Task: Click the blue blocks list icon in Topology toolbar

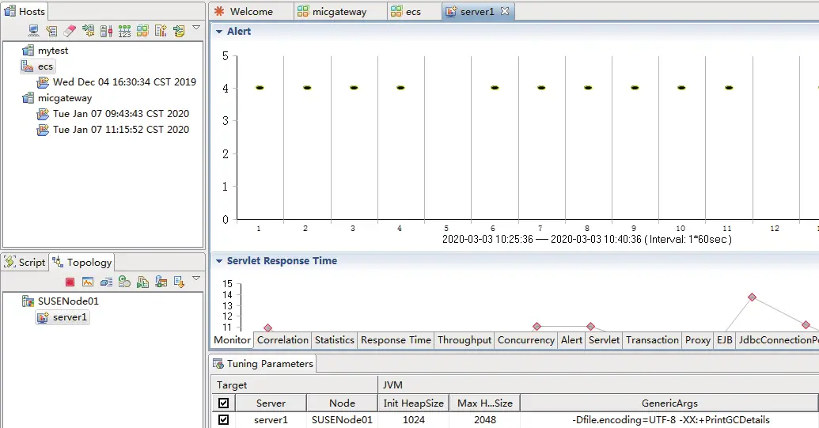Action: (107, 282)
